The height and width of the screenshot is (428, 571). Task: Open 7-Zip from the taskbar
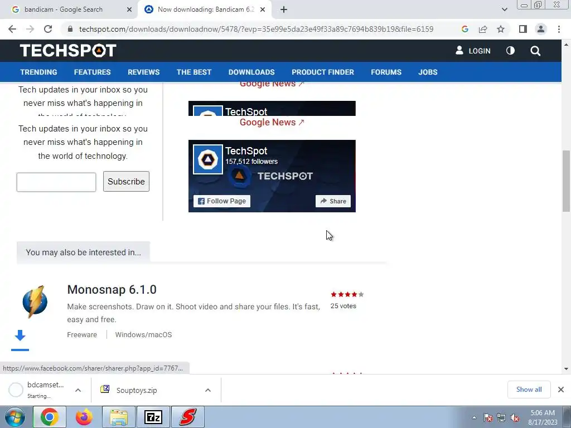[x=153, y=417]
